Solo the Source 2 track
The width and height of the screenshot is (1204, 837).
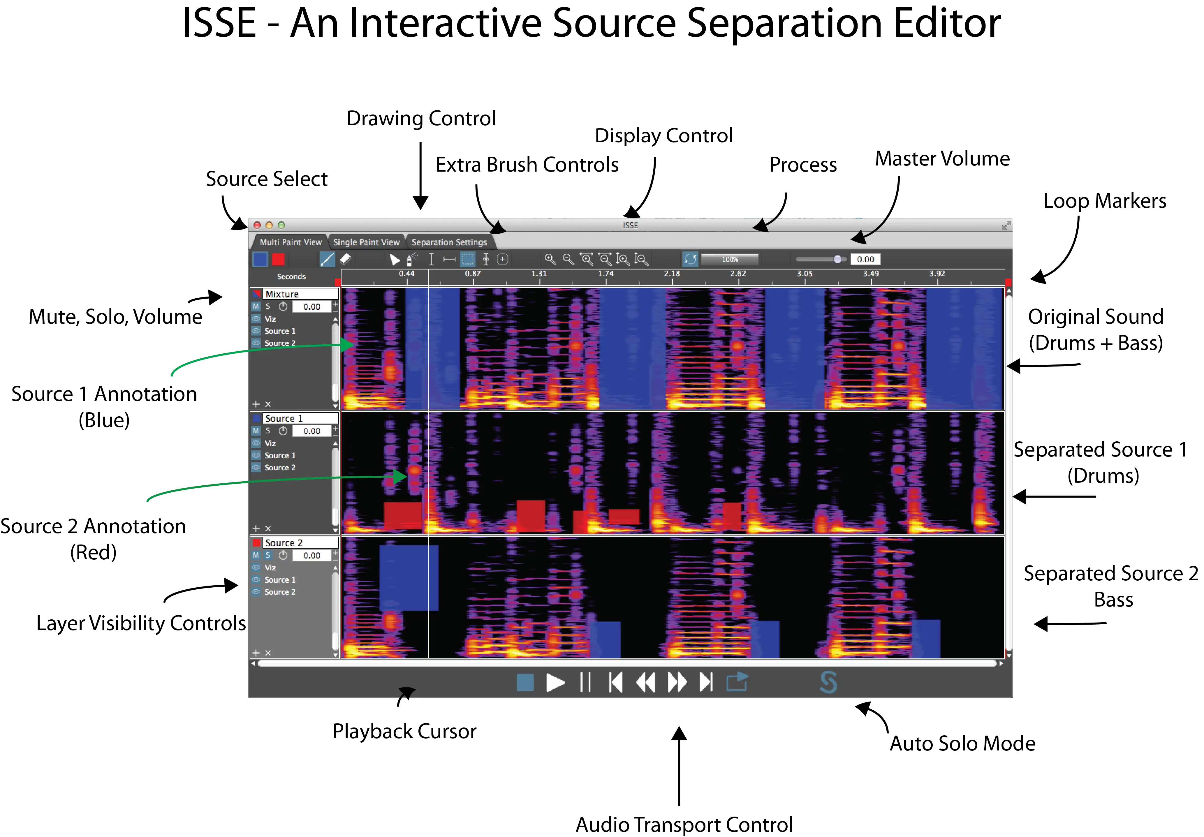point(268,556)
